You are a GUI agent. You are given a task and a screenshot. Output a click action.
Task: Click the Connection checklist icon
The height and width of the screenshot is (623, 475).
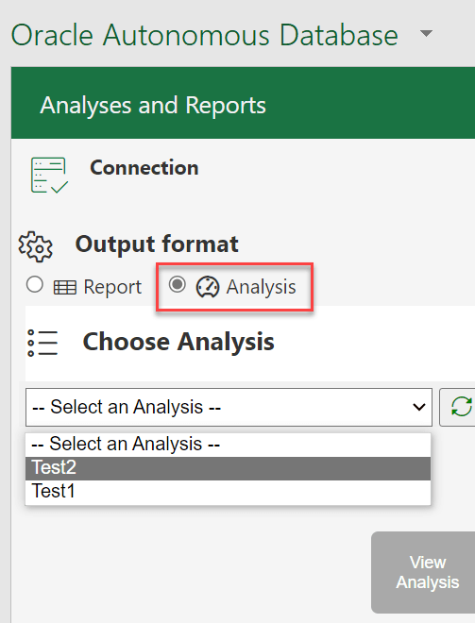[x=49, y=176]
